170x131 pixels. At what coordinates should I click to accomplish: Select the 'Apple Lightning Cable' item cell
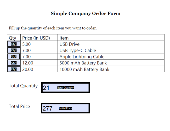click(82, 57)
